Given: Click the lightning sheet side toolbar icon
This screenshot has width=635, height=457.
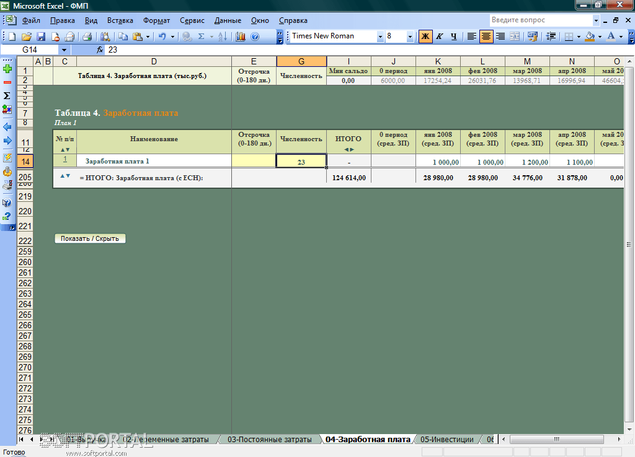Looking at the screenshot, I should (7, 158).
